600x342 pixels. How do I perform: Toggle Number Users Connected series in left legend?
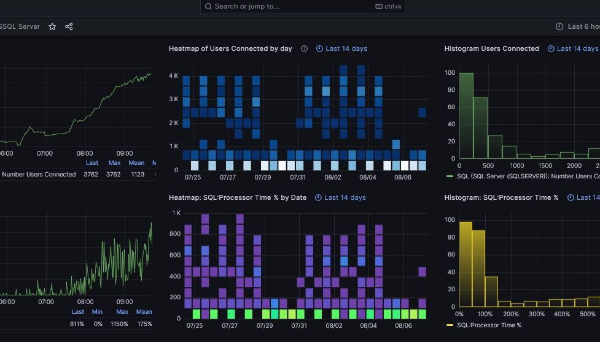[39, 175]
